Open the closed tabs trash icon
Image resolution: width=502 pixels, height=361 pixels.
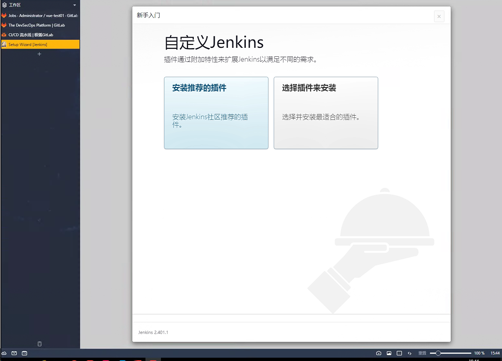click(40, 344)
